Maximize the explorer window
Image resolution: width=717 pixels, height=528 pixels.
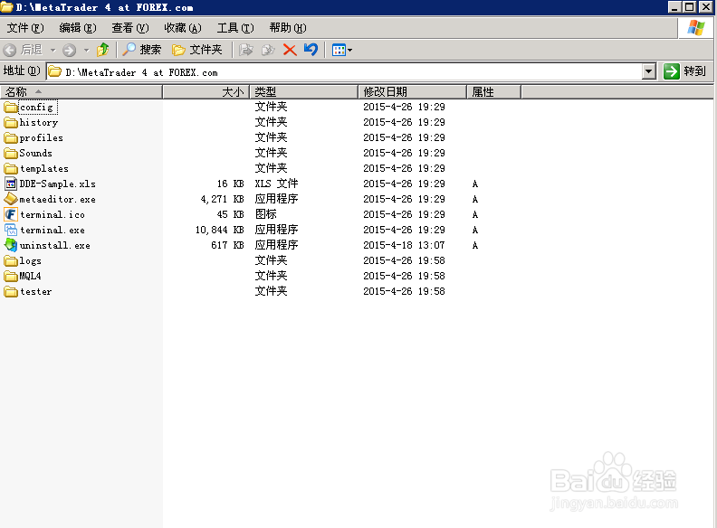click(x=690, y=7)
